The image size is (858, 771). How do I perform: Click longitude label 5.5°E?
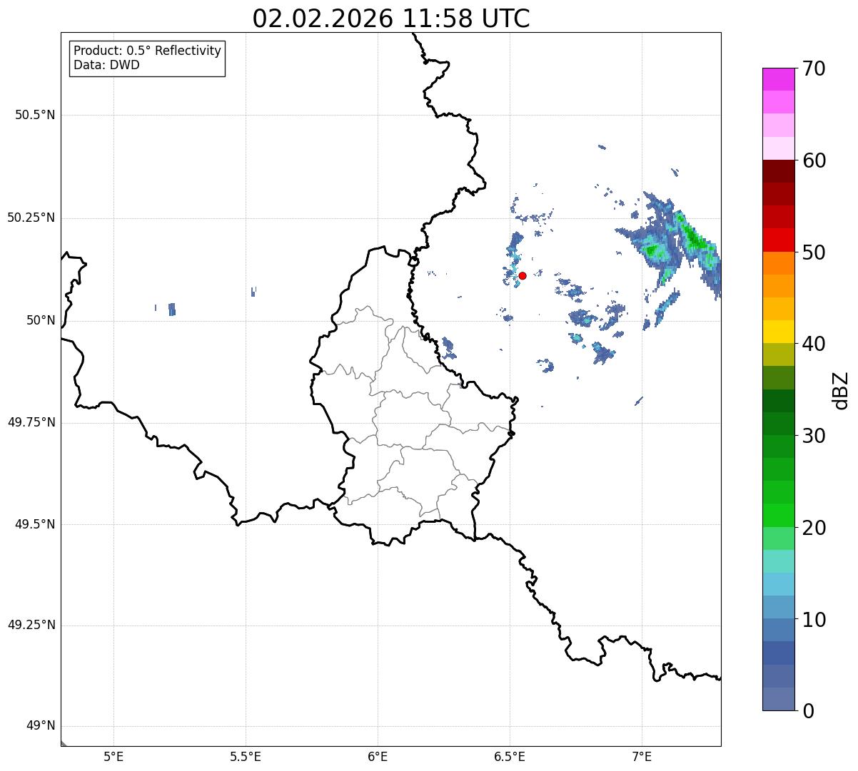point(246,757)
